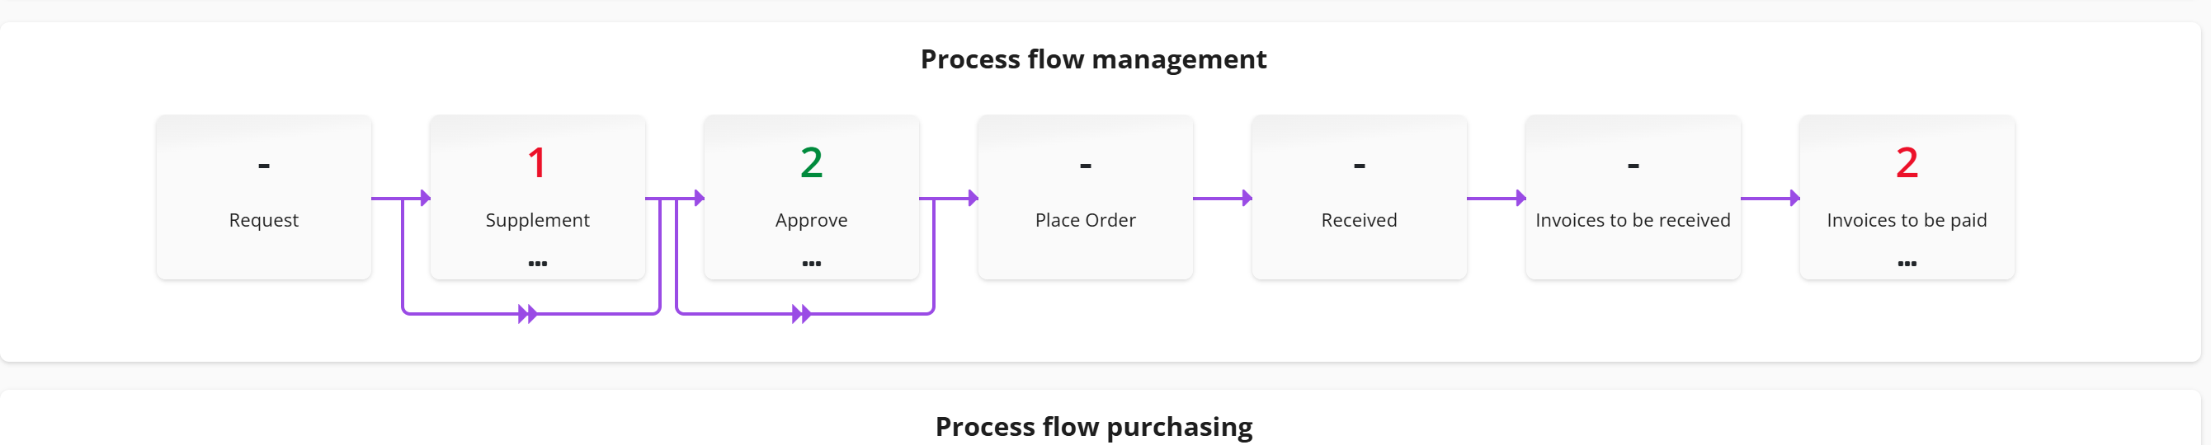The width and height of the screenshot is (2211, 445).
Task: Expand the three-dot menu under Supplement
Action: pyautogui.click(x=537, y=263)
